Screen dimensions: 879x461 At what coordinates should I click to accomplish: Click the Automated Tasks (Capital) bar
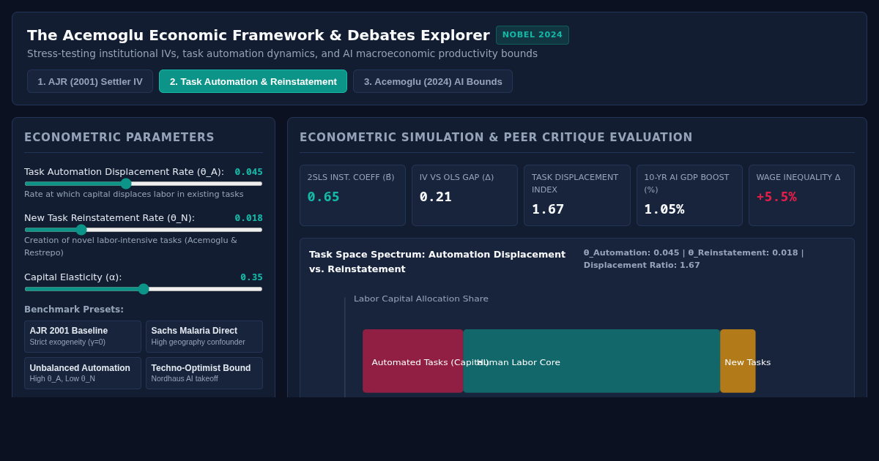tap(413, 361)
